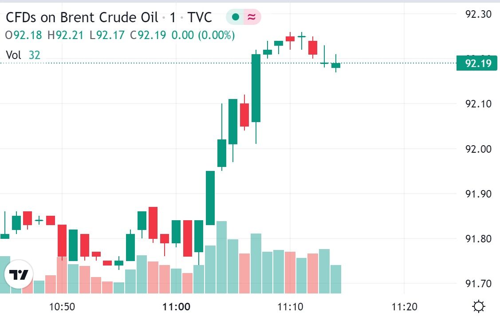Open chart settings with the gear icon
The image size is (500, 317).
pos(479,306)
